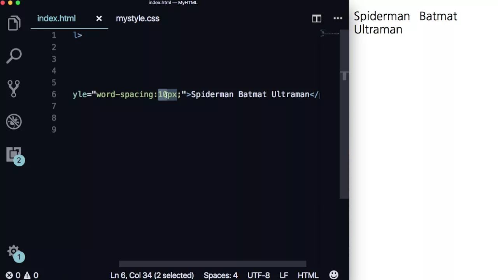Click Ln 6, Col 34 status entry
Image resolution: width=498 pixels, height=280 pixels.
(152, 275)
